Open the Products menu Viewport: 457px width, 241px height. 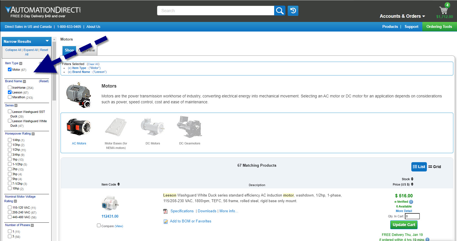[390, 26]
